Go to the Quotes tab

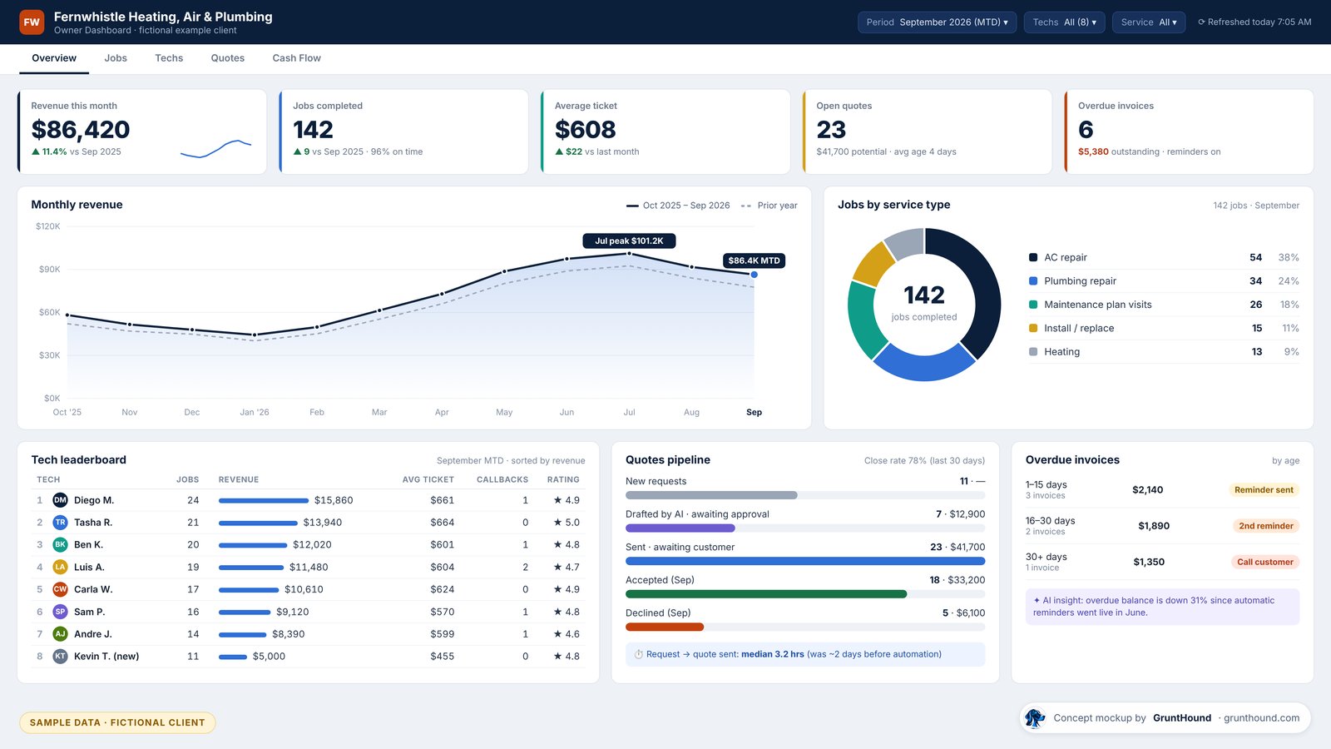228,58
